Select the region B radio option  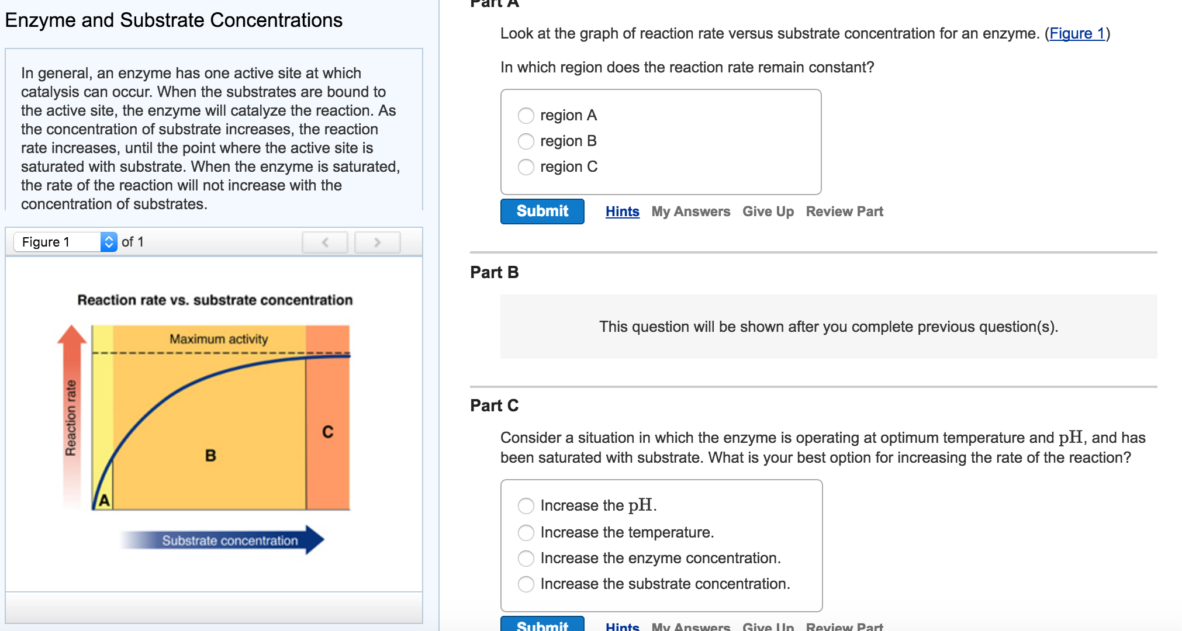pyautogui.click(x=526, y=141)
